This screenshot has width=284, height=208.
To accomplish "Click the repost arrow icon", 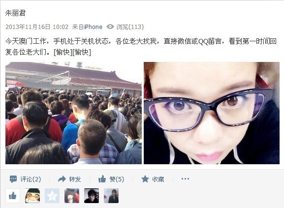I will 62,179.
